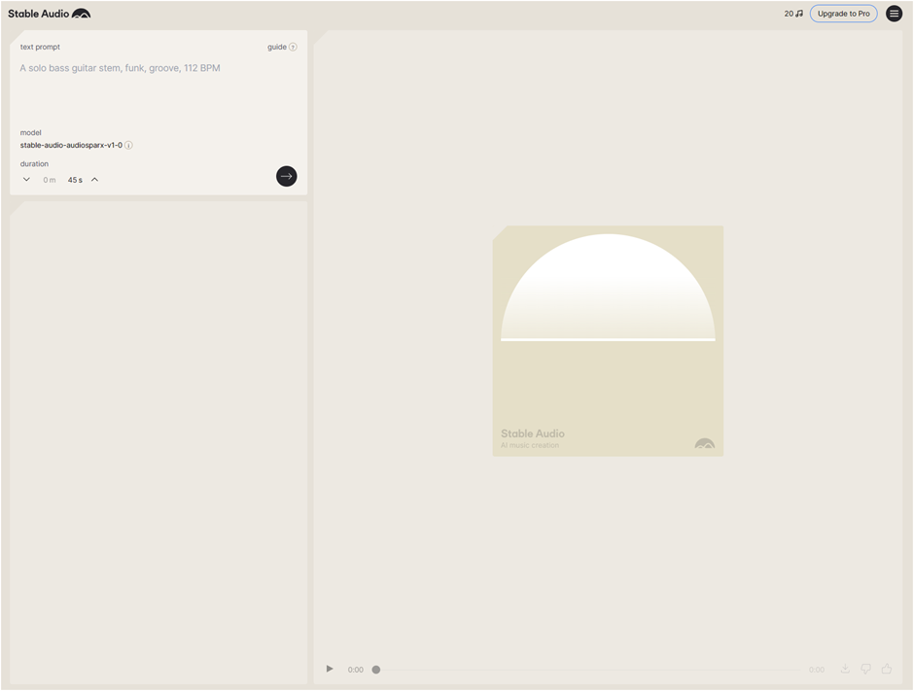914x691 pixels.
Task: Click the current time 0:00 label
Action: 356,670
